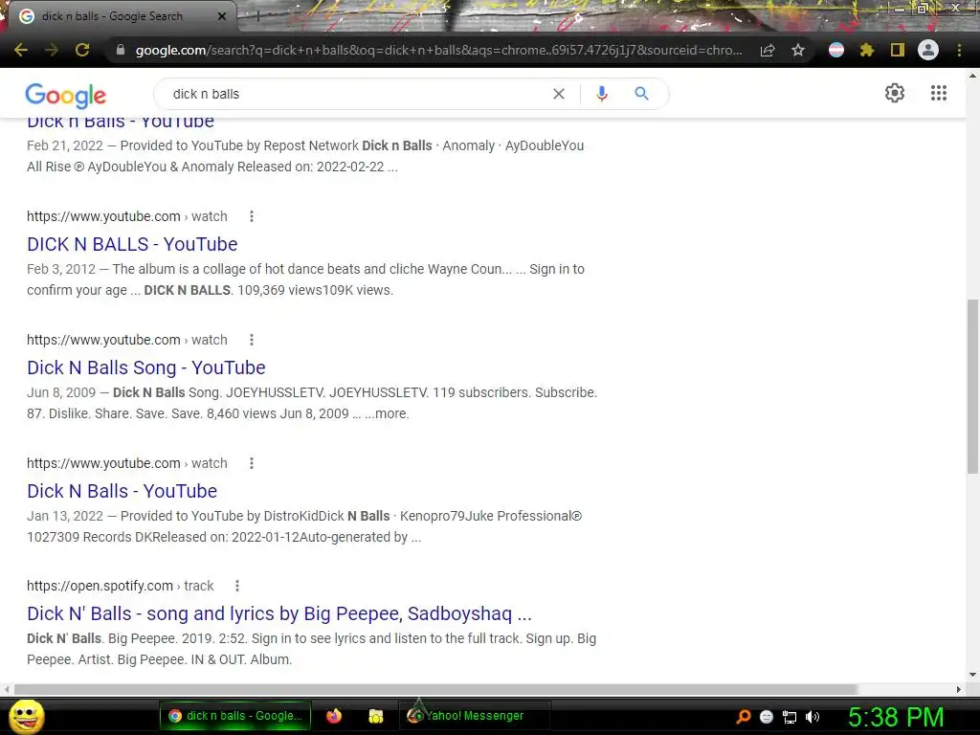Reload the Google search page
The image size is (980, 735).
tap(82, 50)
